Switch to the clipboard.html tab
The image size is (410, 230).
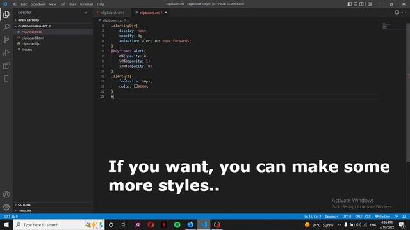click(x=112, y=13)
